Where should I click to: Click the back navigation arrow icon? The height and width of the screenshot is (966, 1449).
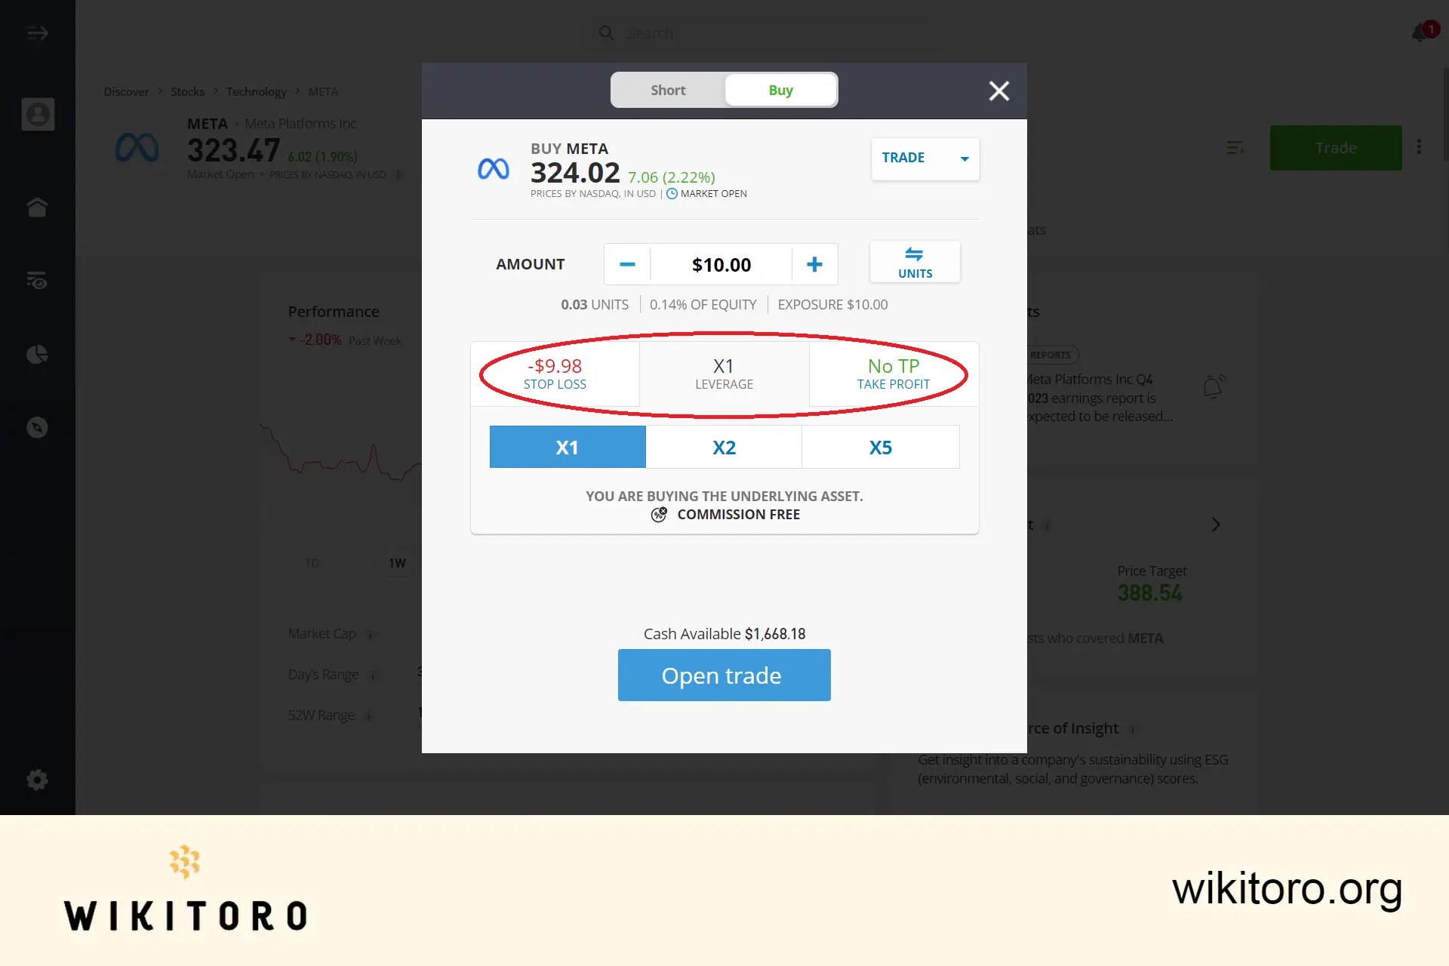pos(38,32)
